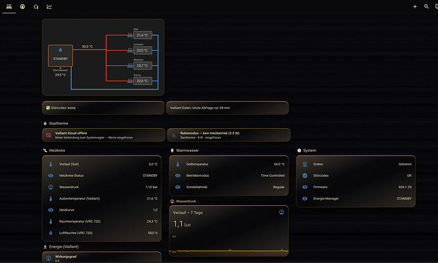Click the Betriebsmodus Time Controlled value
The width and height of the screenshot is (438, 263).
point(272,175)
